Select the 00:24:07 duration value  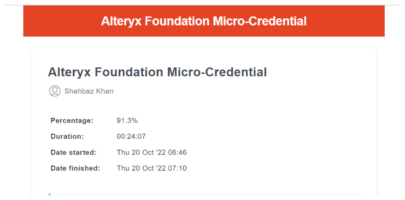click(x=131, y=136)
